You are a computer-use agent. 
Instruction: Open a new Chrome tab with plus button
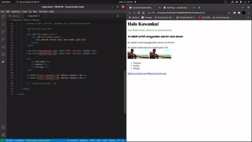(x=199, y=7)
